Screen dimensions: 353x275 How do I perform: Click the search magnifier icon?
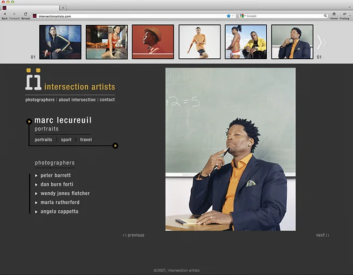pyautogui.click(x=326, y=16)
